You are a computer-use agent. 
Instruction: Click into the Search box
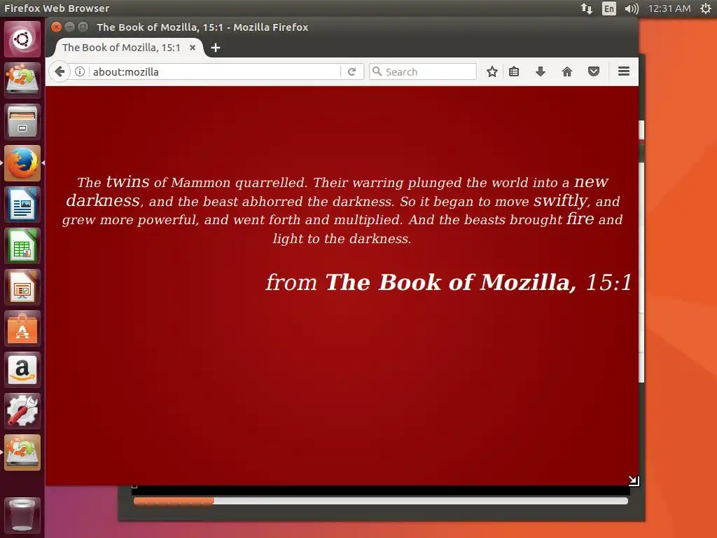[x=422, y=72]
